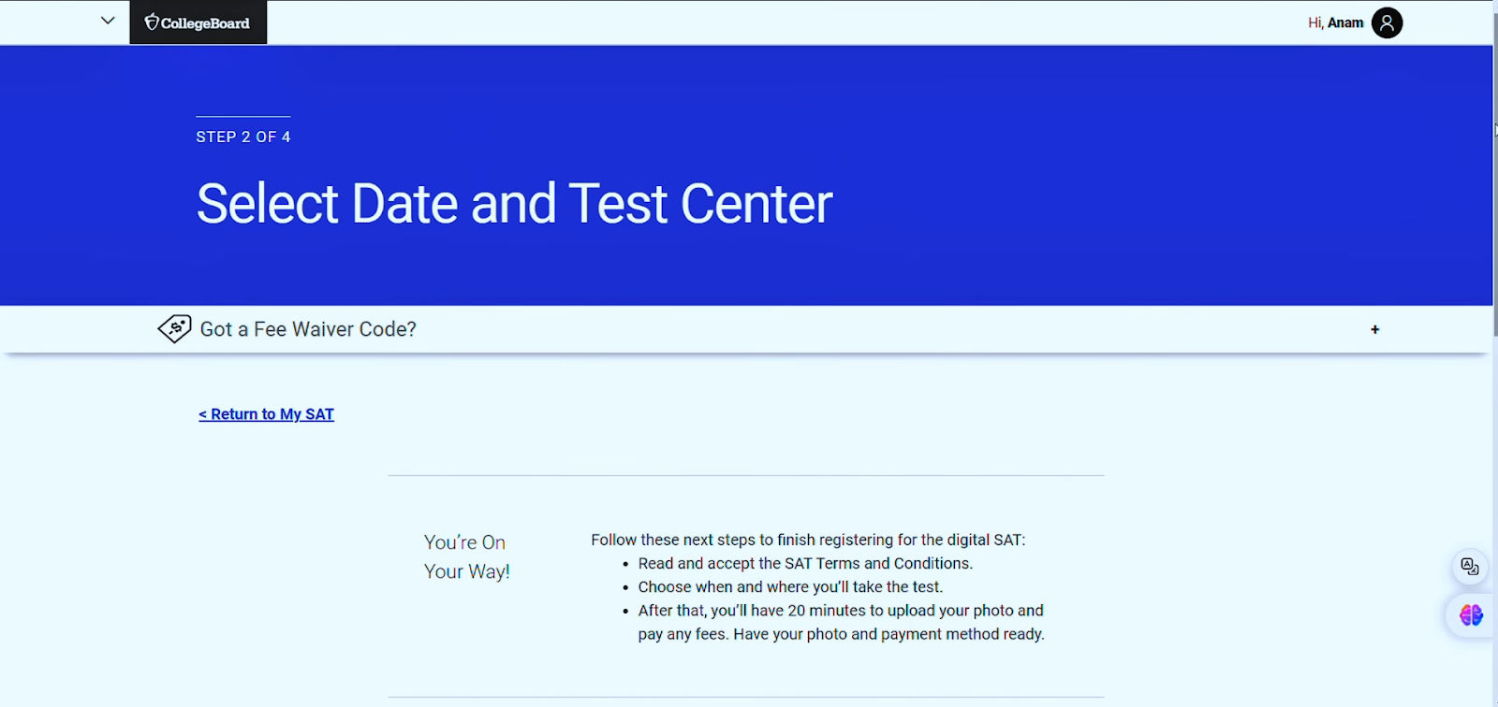This screenshot has height=707, width=1498.
Task: Click "Got a Fee Waiver Code?" text
Action: [308, 329]
